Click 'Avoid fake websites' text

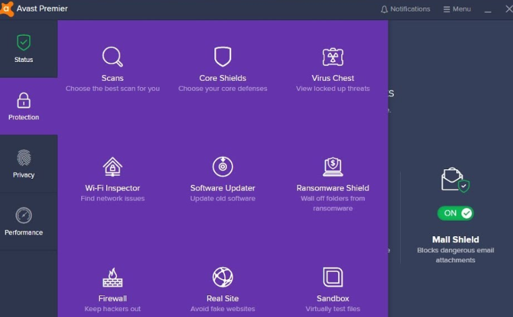pyautogui.click(x=223, y=309)
